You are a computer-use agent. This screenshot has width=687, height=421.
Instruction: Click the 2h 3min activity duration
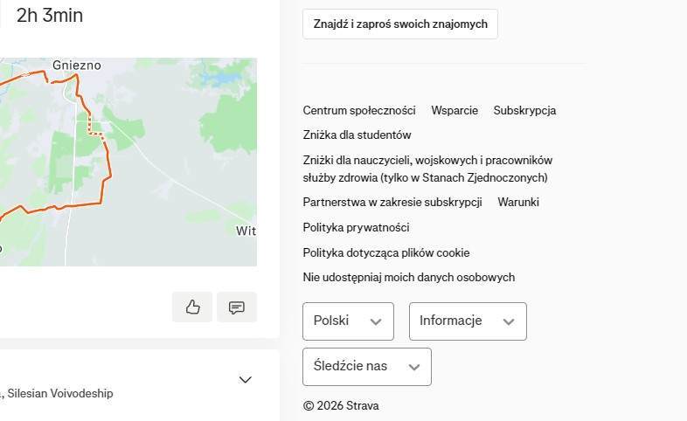pyautogui.click(x=50, y=15)
